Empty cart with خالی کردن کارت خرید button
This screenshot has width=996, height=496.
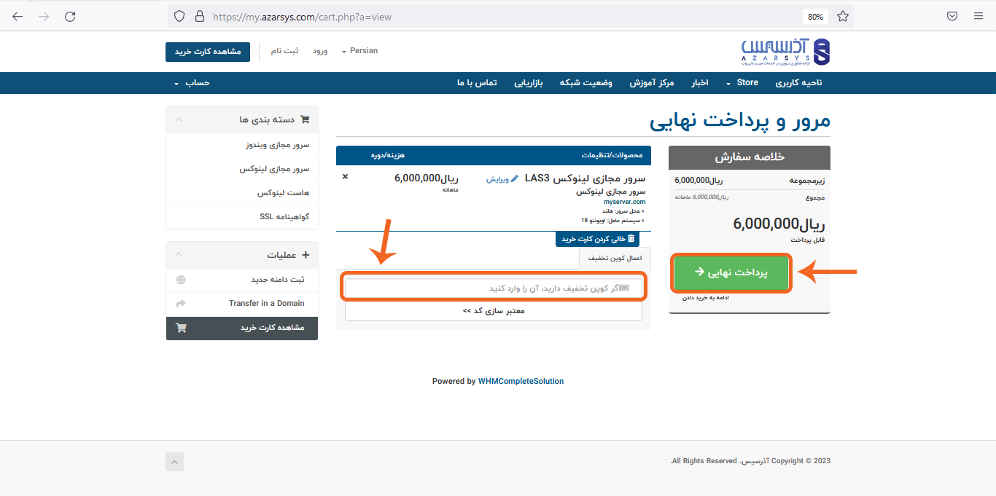pyautogui.click(x=597, y=239)
